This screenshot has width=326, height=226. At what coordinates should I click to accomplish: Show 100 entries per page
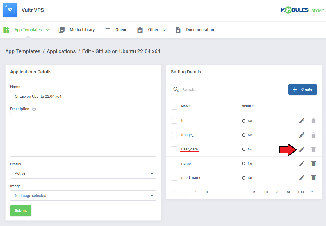[301, 192]
